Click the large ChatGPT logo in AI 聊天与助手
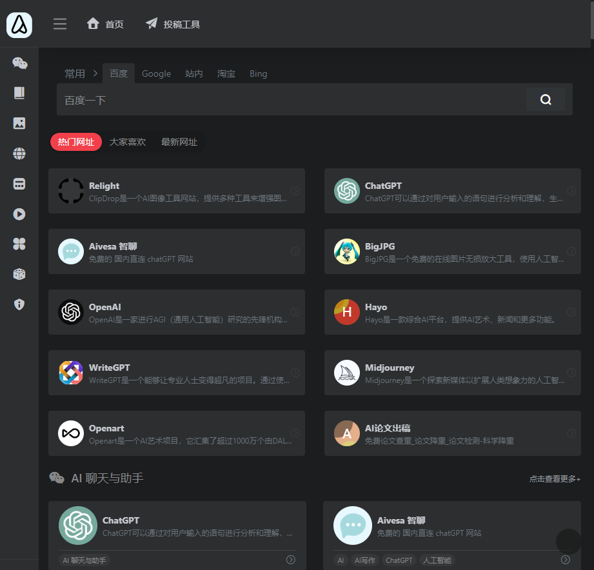 [x=78, y=526]
